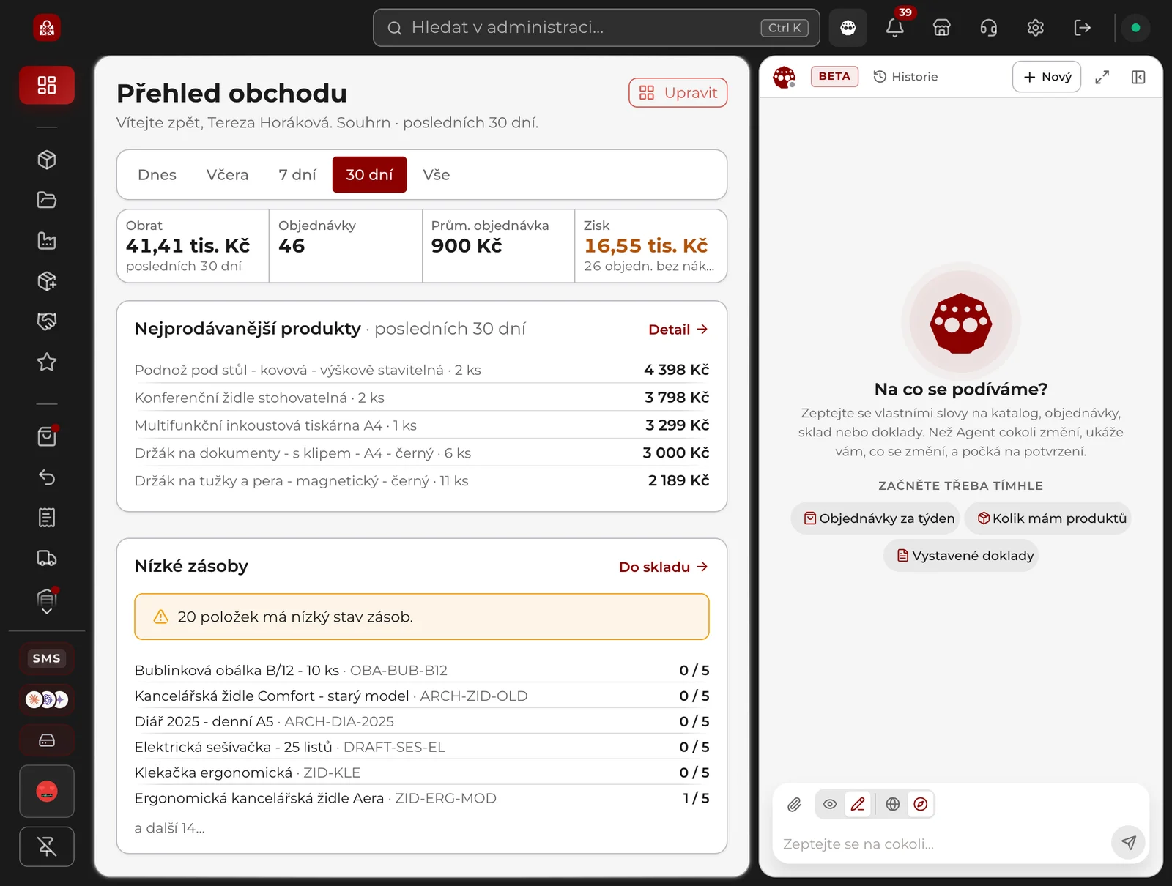Screen dimensions: 1172x886
Task: Open the delivery truck shipping icon
Action: tap(47, 559)
